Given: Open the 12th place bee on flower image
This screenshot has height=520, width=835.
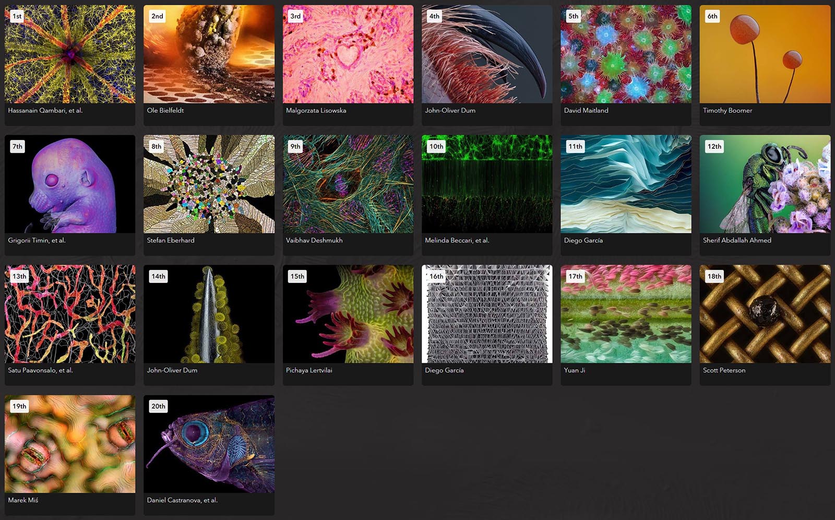Looking at the screenshot, I should tap(765, 184).
